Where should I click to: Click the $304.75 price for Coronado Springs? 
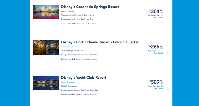point(156,11)
